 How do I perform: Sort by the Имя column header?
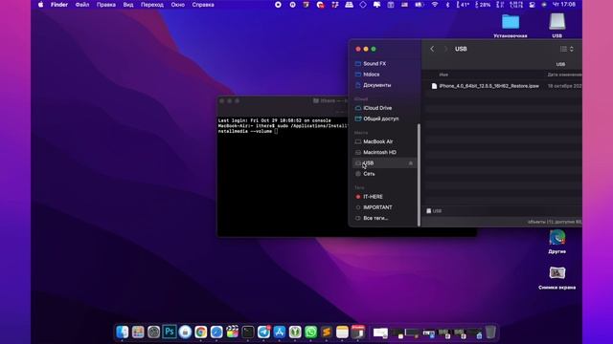coord(443,75)
